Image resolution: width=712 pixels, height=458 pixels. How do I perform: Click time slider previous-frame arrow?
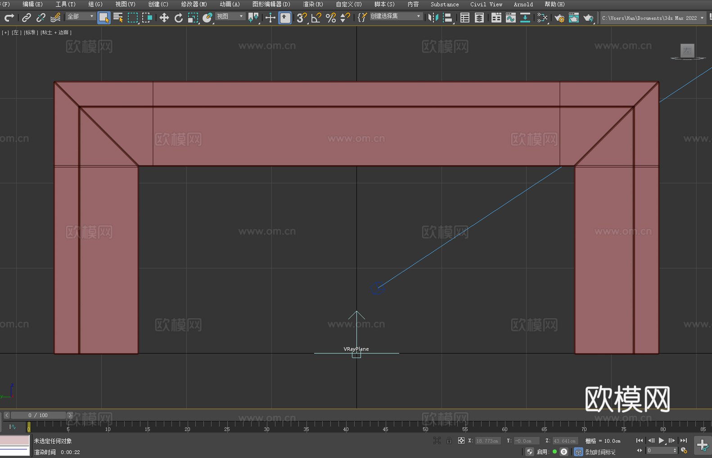click(6, 415)
